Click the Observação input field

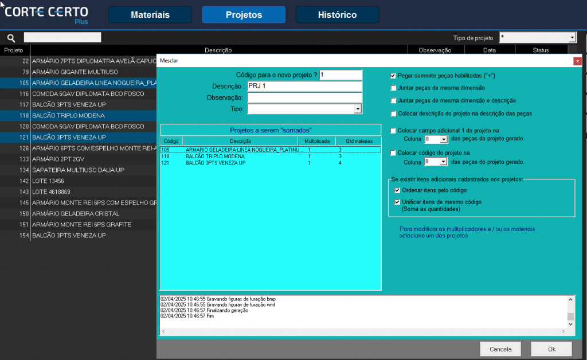pyautogui.click(x=305, y=97)
